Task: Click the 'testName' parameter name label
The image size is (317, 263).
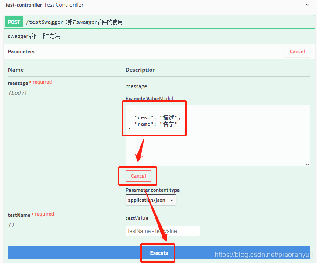Action: click(x=19, y=215)
